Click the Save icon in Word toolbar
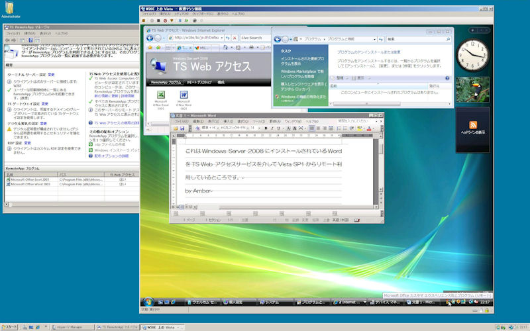530x331 pixels. coord(182,128)
